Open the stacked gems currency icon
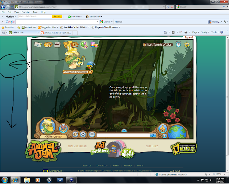232x186 pixels. 94,45
